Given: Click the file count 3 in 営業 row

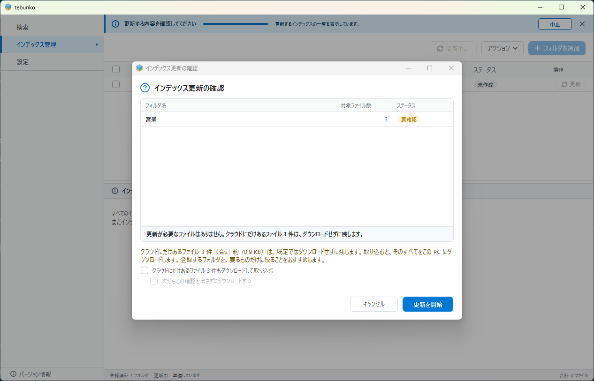Looking at the screenshot, I should [x=386, y=120].
